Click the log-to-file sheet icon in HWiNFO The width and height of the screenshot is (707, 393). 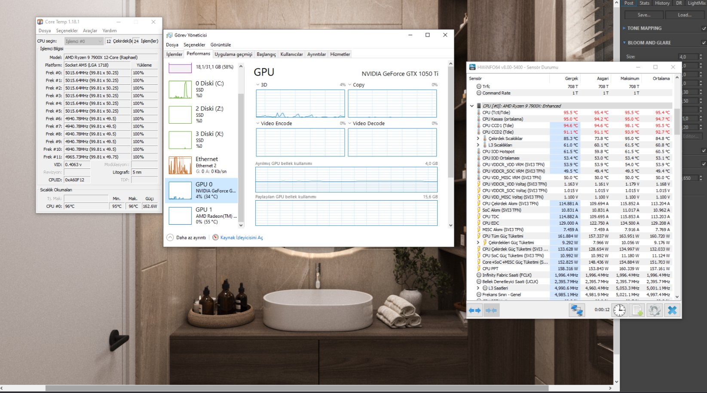637,310
